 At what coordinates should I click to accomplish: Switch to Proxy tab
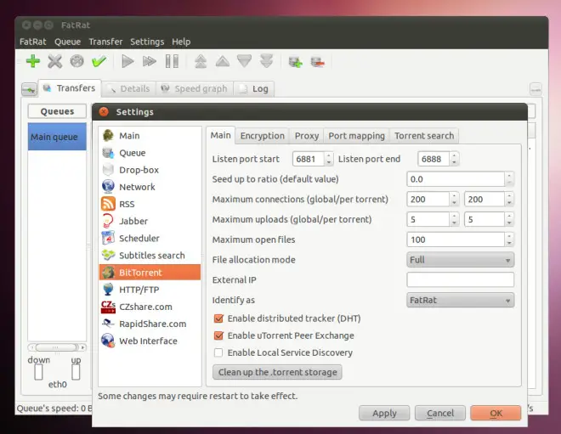pyautogui.click(x=307, y=136)
